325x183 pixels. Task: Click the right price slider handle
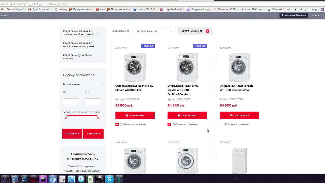point(98,117)
